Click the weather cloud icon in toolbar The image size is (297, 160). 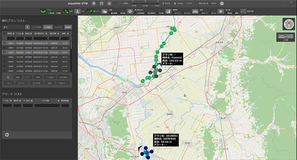pos(104,12)
